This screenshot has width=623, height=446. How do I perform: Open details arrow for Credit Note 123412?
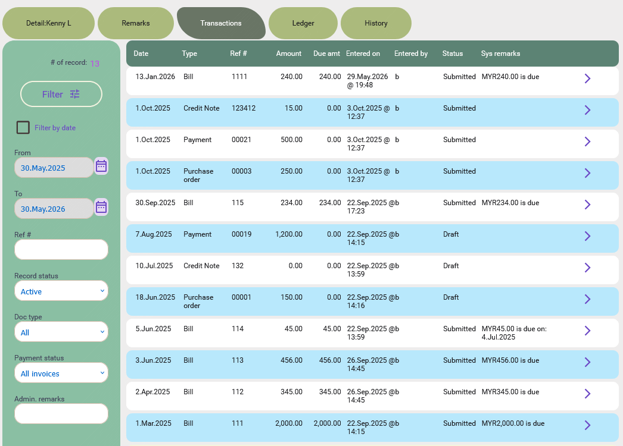coord(587,110)
